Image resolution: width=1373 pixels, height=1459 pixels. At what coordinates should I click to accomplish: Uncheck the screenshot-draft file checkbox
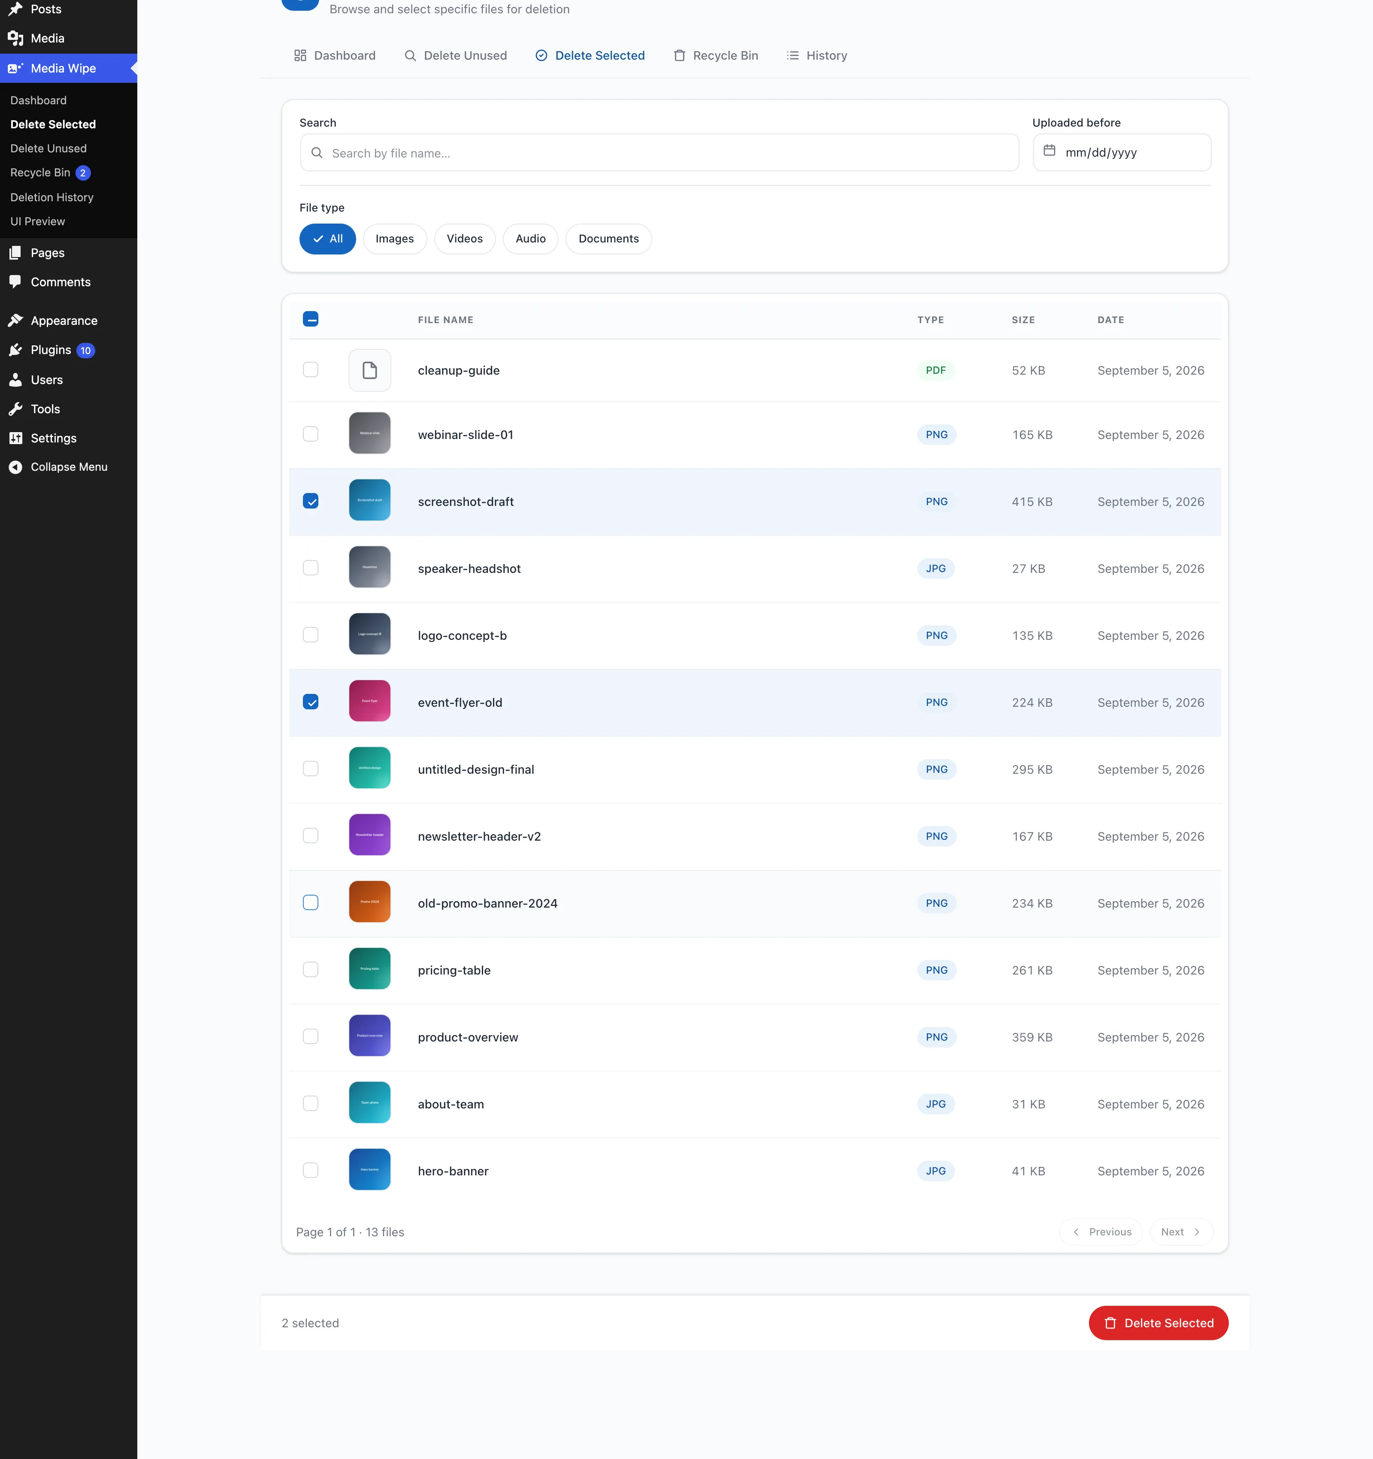310,501
